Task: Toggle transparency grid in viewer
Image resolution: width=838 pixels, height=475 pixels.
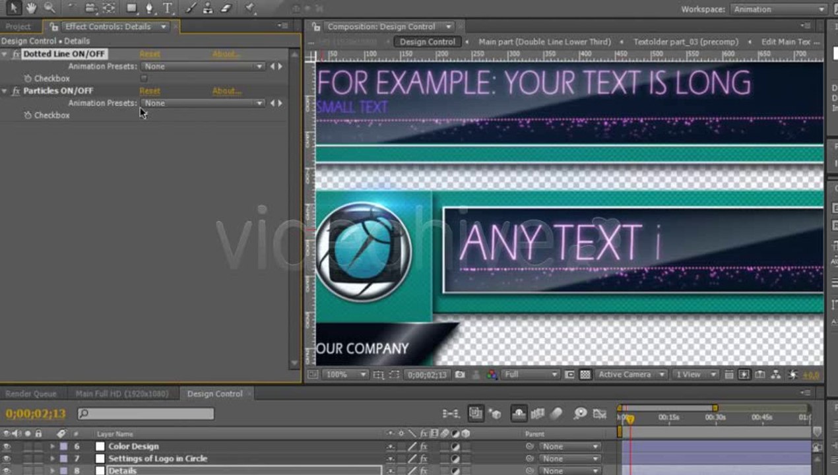Action: 585,375
